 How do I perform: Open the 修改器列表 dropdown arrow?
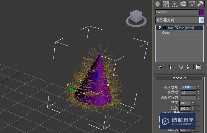click(x=202, y=20)
